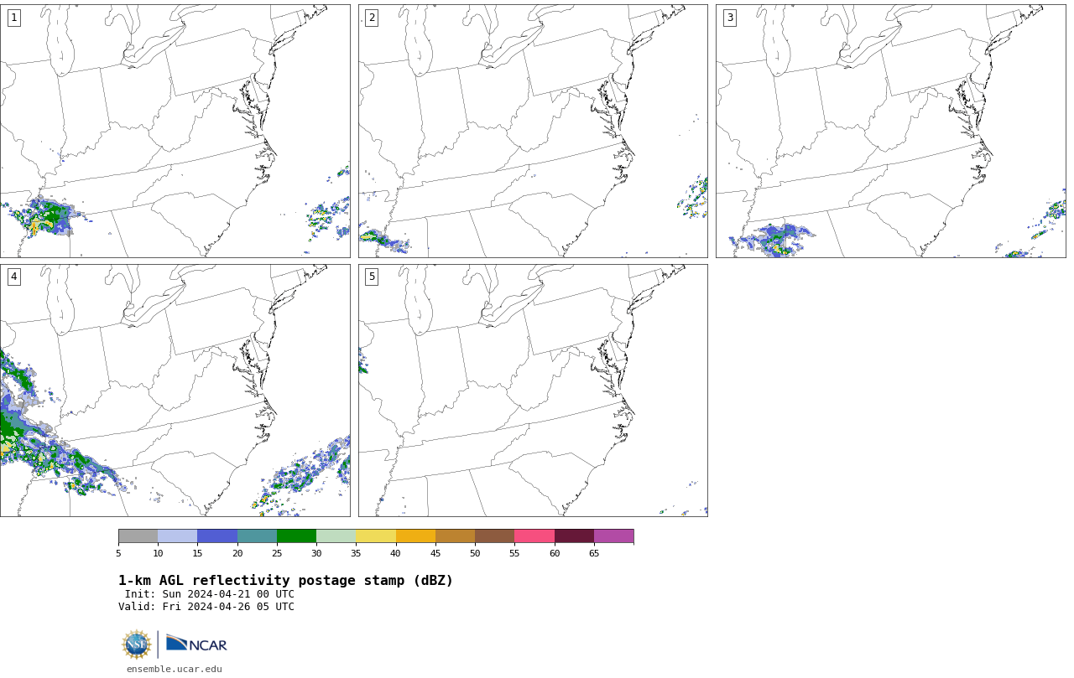Select the yellow 35-40 dBZ swatch

376,536
